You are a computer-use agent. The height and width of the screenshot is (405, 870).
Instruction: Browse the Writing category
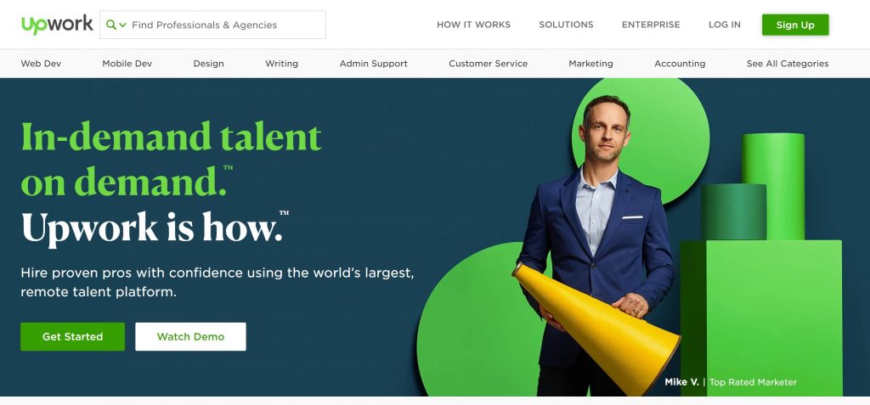click(x=281, y=64)
